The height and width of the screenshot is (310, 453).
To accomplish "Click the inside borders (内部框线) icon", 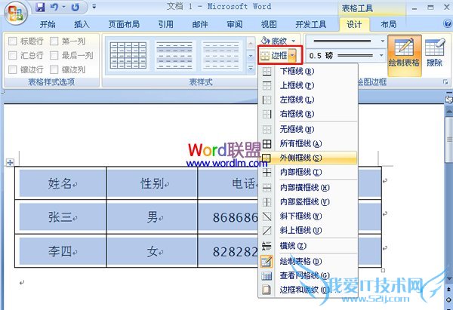I will [267, 172].
